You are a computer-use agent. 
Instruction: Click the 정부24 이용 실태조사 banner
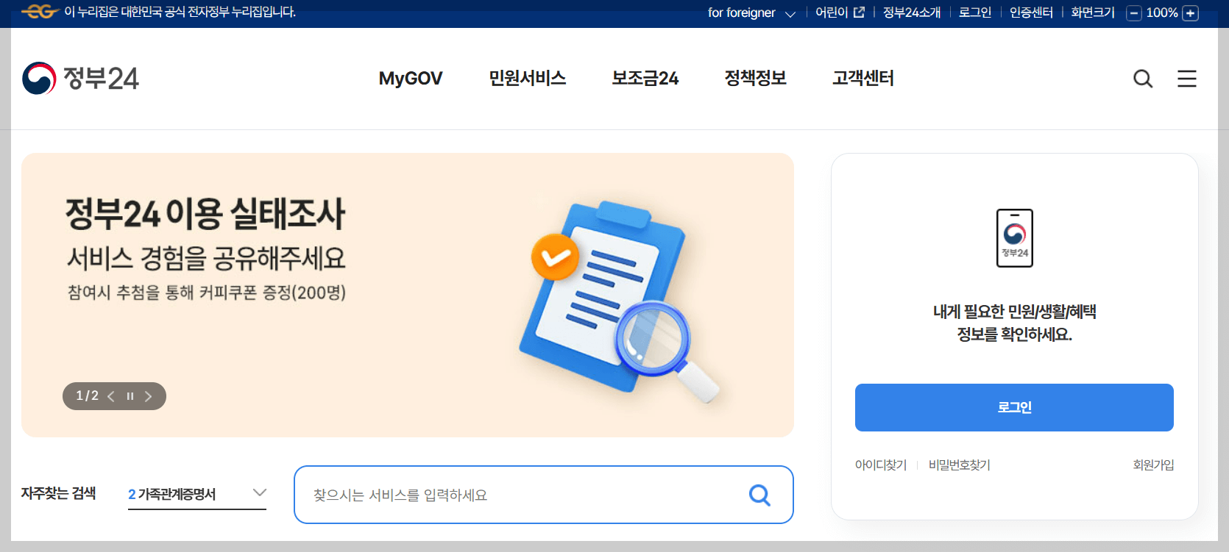pyautogui.click(x=408, y=295)
